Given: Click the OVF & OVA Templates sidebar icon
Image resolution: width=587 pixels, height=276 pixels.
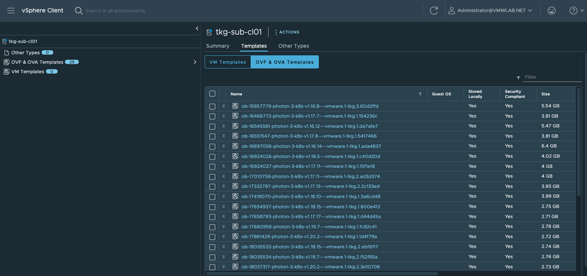Looking at the screenshot, I should click(x=7, y=62).
